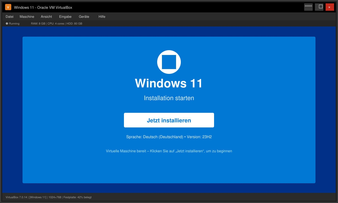338x203 pixels.
Task: Close the VirtualBox window
Action: (x=330, y=7)
